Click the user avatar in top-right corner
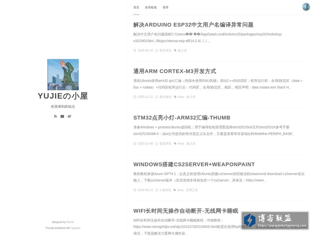 [x=306, y=7]
